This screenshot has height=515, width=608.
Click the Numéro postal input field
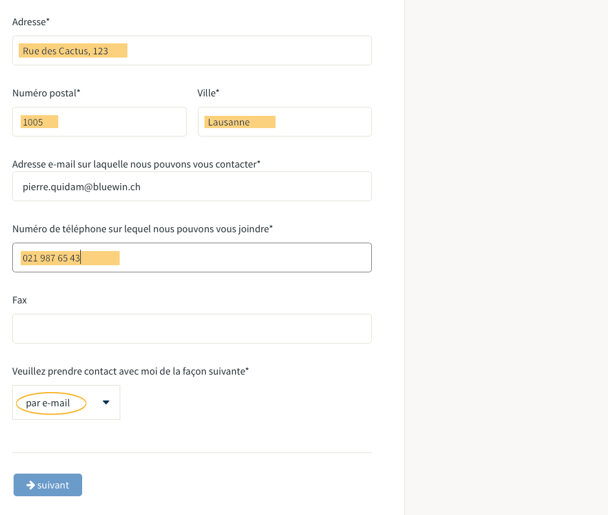click(100, 122)
